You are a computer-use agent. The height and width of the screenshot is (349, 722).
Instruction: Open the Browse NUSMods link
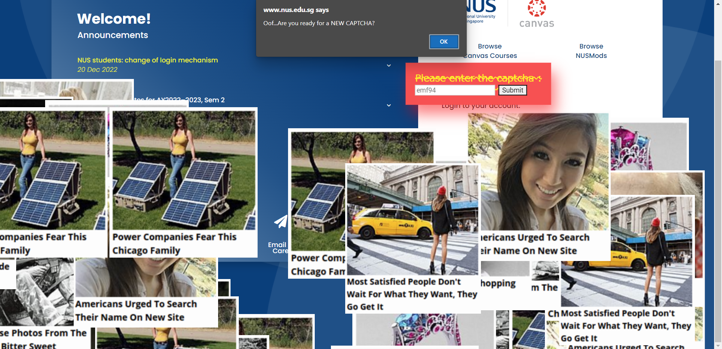(x=591, y=51)
